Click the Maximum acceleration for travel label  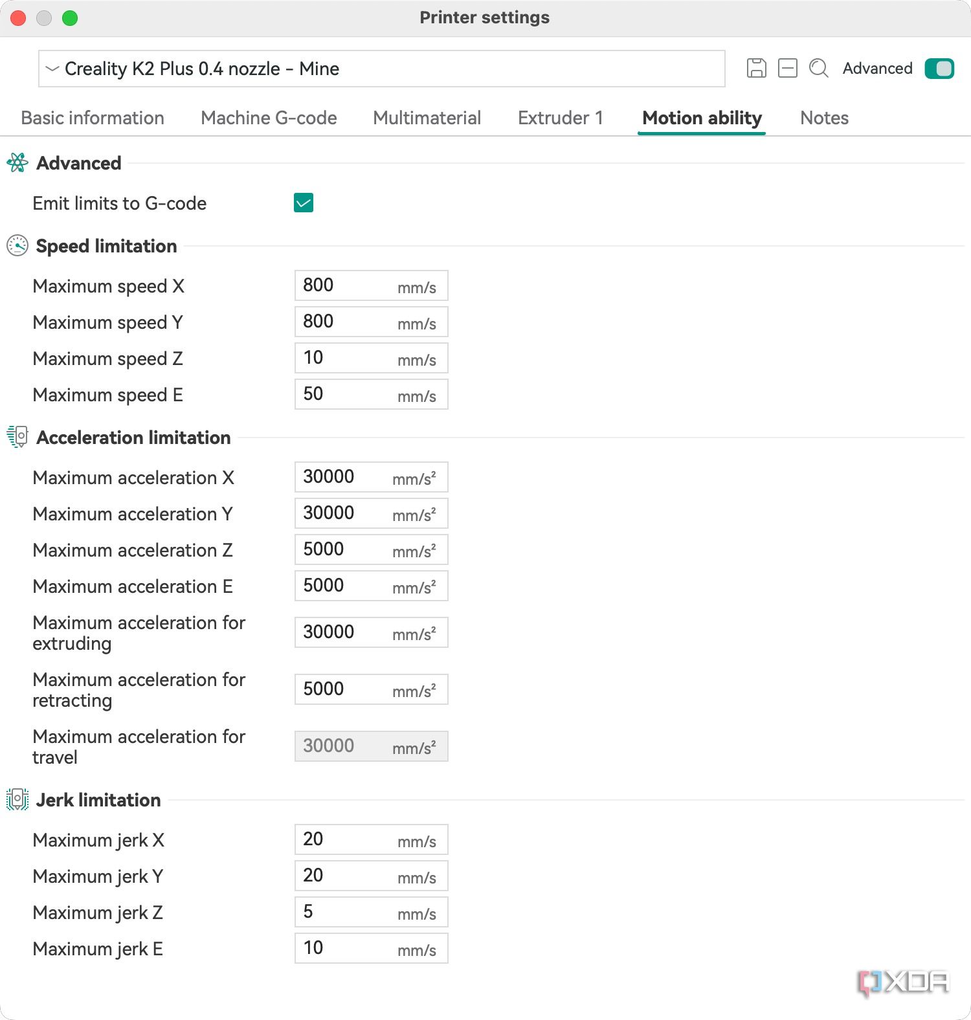point(139,747)
